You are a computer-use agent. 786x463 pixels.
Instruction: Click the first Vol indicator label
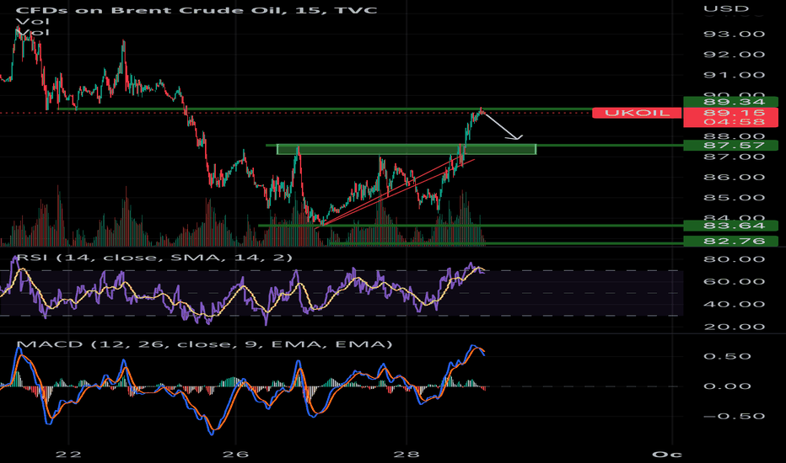click(x=33, y=21)
